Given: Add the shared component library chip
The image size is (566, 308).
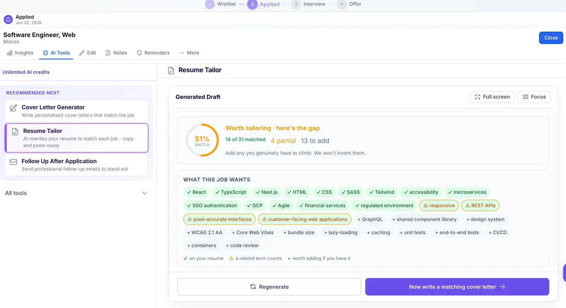Looking at the screenshot, I should (424, 219).
